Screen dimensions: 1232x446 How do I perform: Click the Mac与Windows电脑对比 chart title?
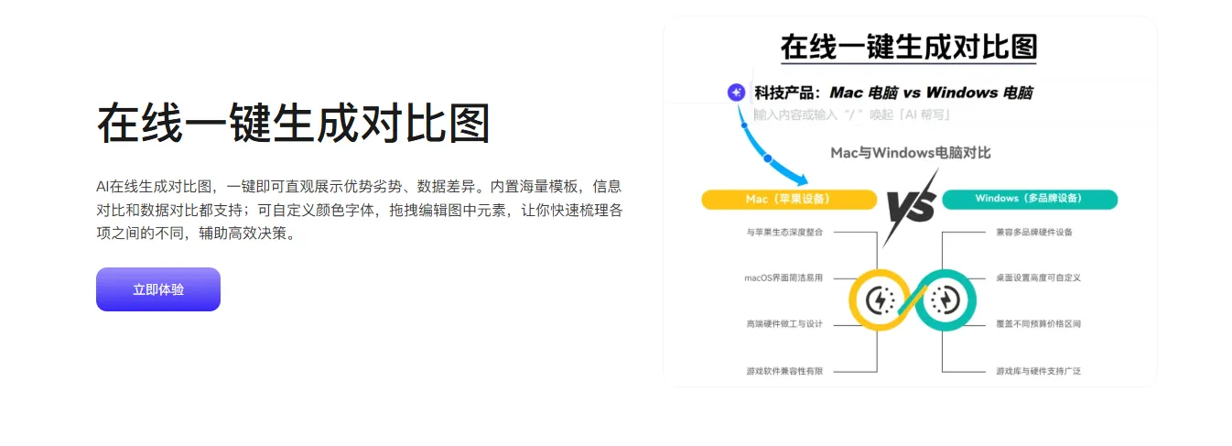point(910,153)
